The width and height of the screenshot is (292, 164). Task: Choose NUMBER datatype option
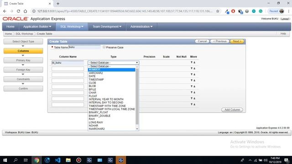[x=111, y=70]
